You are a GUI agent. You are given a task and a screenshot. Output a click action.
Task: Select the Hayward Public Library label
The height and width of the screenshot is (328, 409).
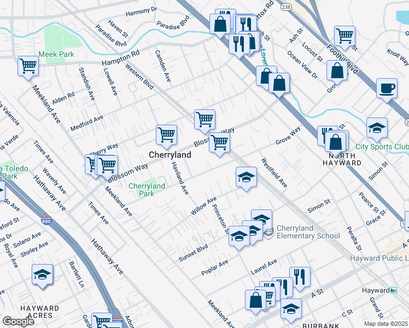[x=379, y=258]
